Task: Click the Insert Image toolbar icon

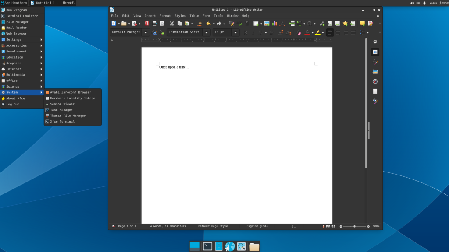Action: (267, 24)
